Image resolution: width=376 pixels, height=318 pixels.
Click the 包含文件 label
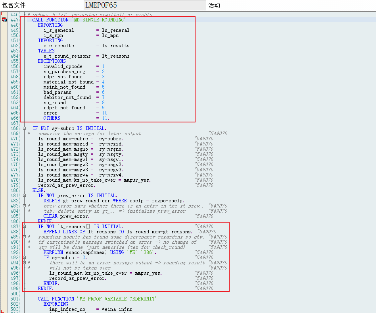pyautogui.click(x=14, y=5)
